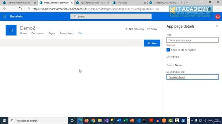Image resolution: width=222 pixels, height=124 pixels.
Task: Open PowerPoint from taskbar
Action: point(132,121)
